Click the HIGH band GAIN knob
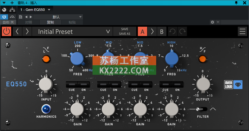Viewport: 249px width, 131px height. pyautogui.click(x=171, y=109)
